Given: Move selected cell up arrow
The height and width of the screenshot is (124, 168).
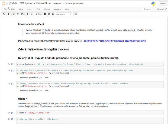Looking at the screenshot, I should (28, 14).
